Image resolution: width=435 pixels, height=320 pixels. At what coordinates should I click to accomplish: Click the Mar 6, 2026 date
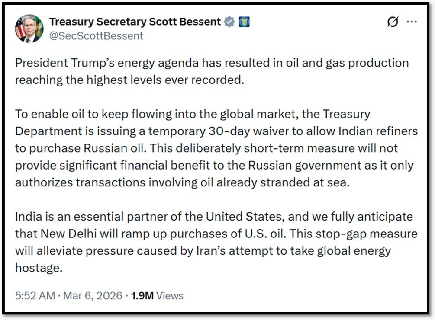coord(93,296)
